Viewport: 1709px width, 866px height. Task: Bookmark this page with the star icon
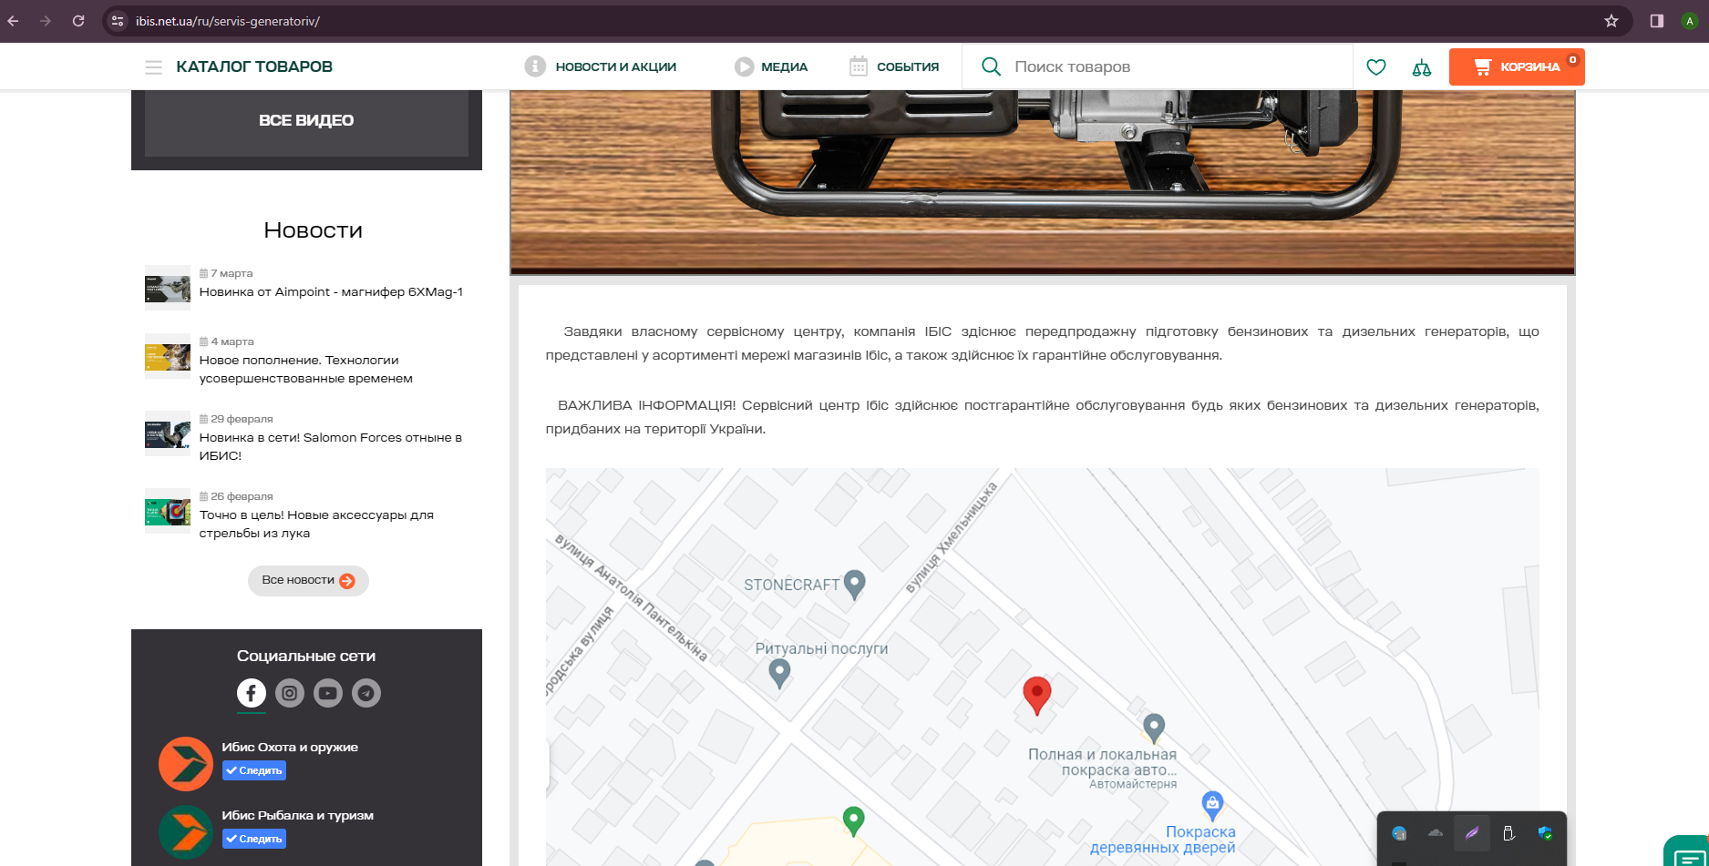click(1611, 21)
